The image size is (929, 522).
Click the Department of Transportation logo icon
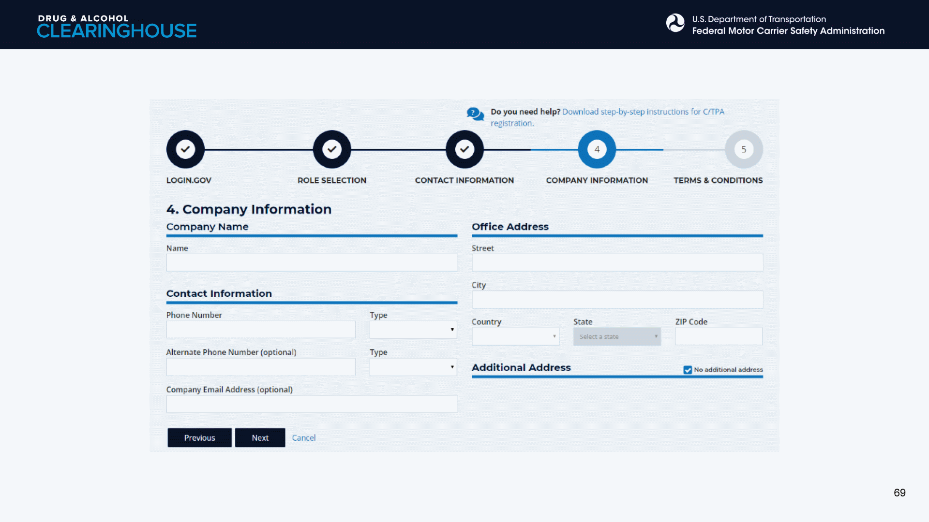coord(675,23)
